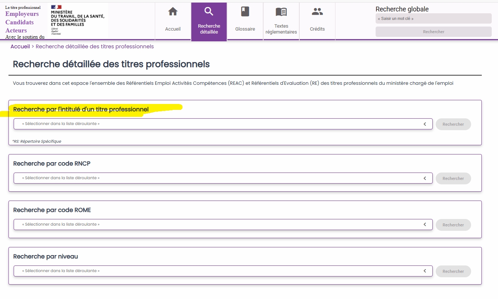Click Rechercher button under Recherche globale
Screen dimensions: 498x299
(x=433, y=32)
